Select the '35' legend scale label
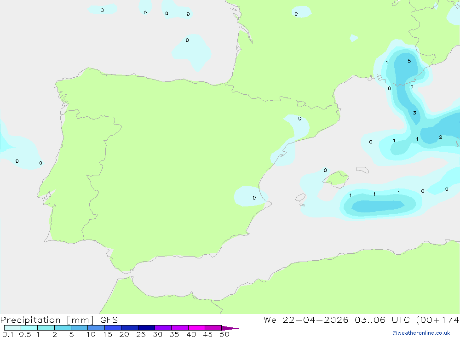The image size is (460, 337). 174,334
